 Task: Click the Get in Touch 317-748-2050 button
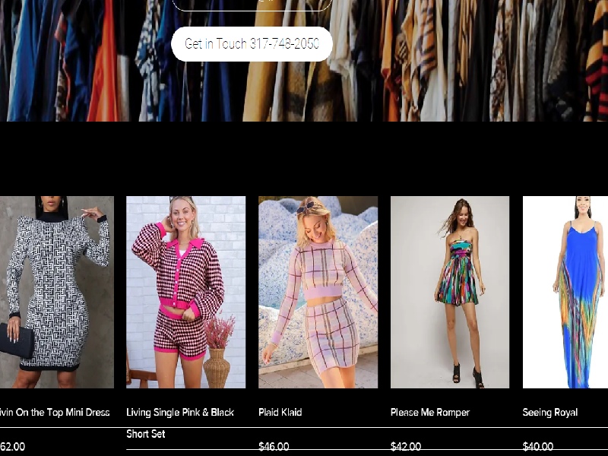click(x=252, y=44)
